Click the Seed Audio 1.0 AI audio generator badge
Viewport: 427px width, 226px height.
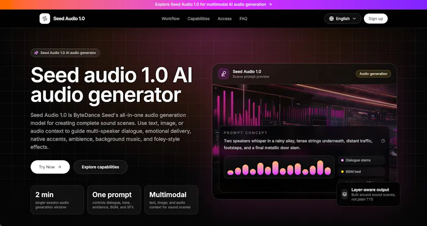point(65,53)
